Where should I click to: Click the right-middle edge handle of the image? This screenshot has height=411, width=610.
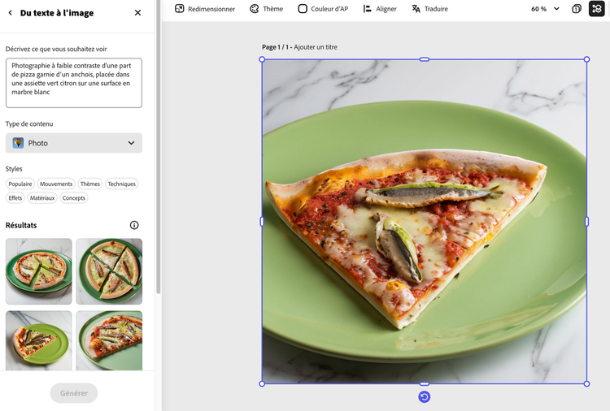click(586, 222)
